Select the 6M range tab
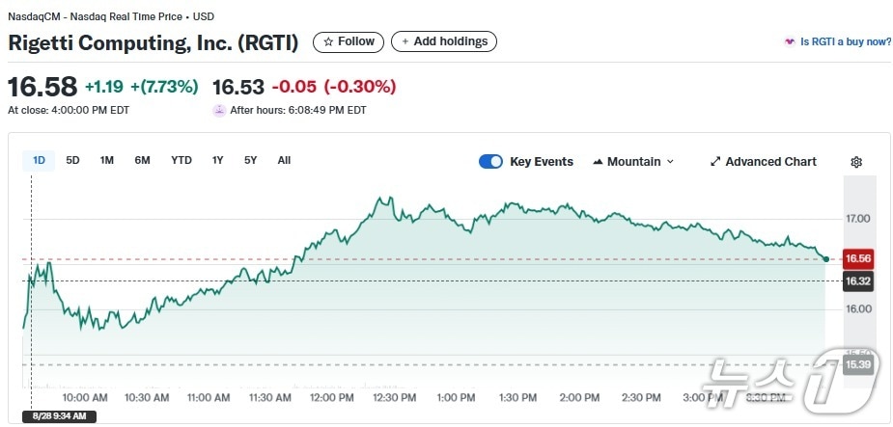Viewport: 893px width, 427px height. tap(142, 160)
